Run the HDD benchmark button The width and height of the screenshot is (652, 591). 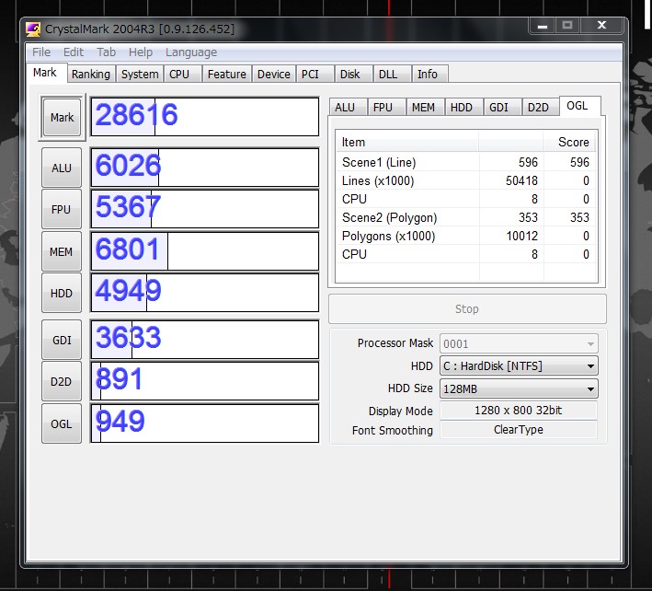62,293
